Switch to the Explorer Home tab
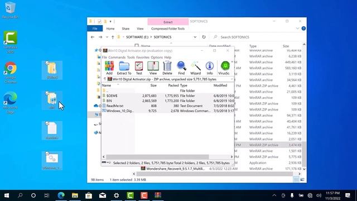Screen dimensions: 357x201 point(110,28)
